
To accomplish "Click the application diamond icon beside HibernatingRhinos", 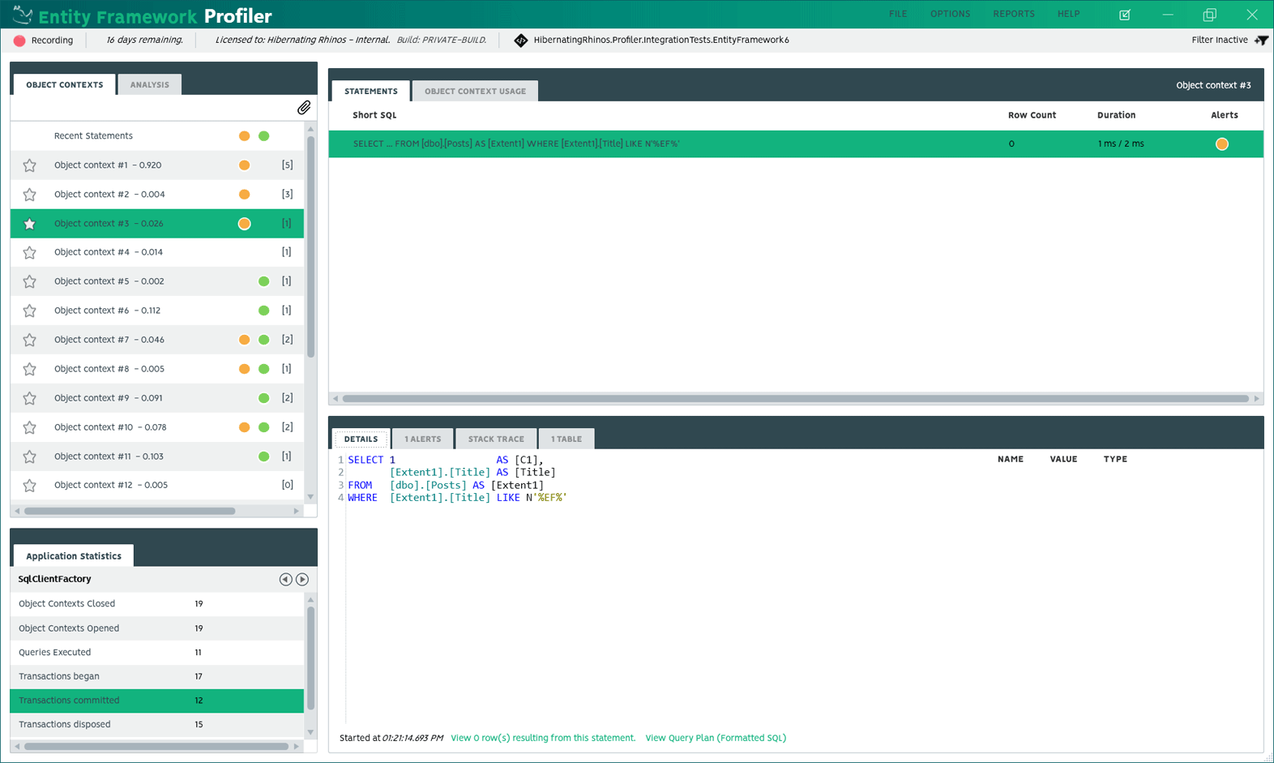I will [521, 40].
